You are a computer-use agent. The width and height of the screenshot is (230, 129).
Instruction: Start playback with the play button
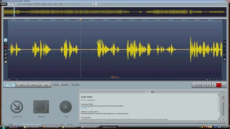(214, 85)
